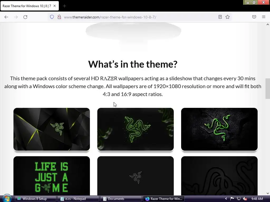Open the black polygon Razer wallpaper thumbnail

tap(52, 129)
